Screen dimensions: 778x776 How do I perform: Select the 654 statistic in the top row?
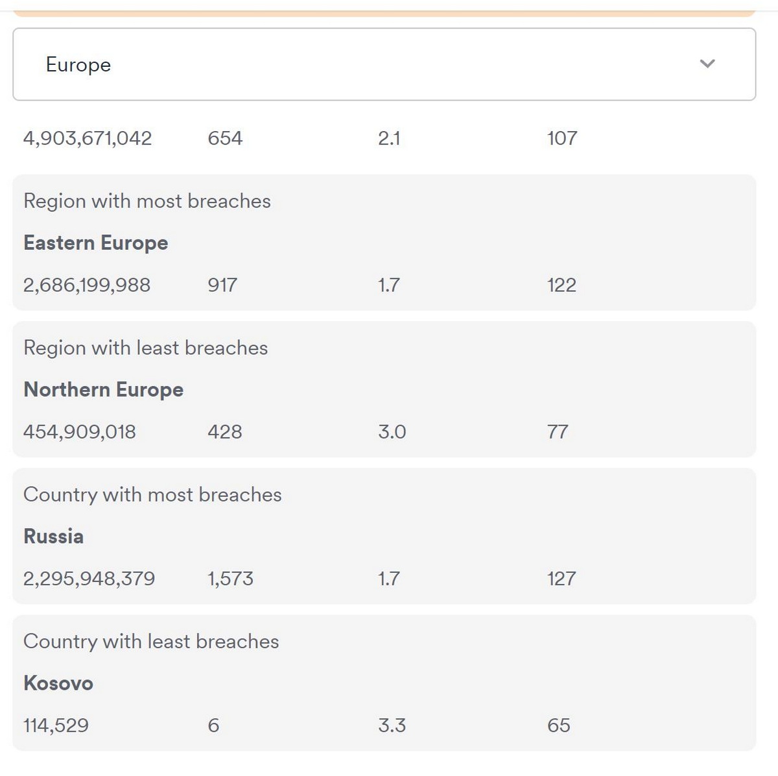pyautogui.click(x=225, y=138)
